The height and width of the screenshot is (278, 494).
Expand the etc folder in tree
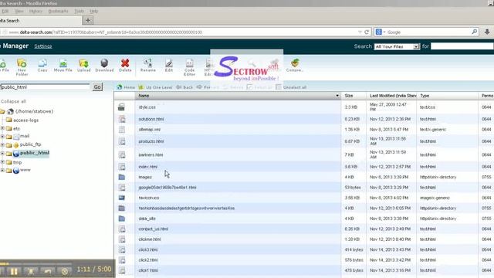point(2,128)
